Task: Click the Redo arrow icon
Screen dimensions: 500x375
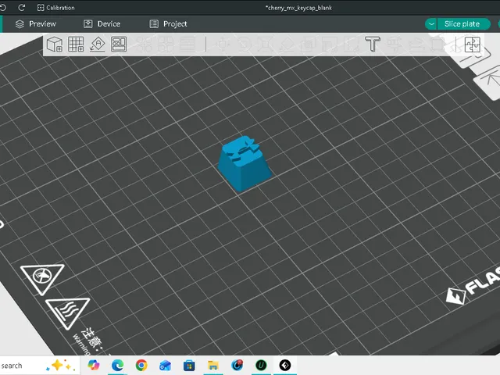Action: point(22,7)
